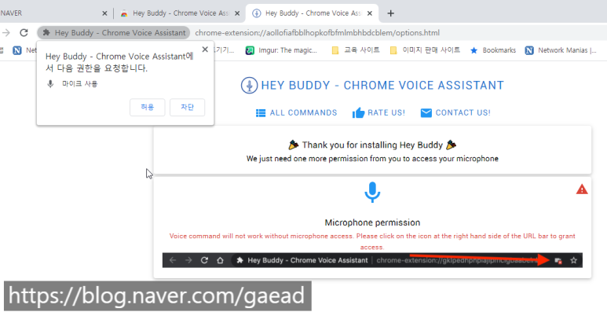
Task: Click the '마이크 사용' permission text
Action: point(80,84)
